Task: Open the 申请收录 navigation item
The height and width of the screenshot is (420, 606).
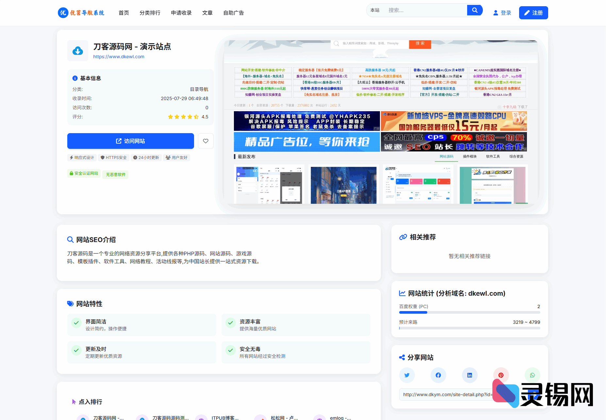Action: tap(181, 13)
